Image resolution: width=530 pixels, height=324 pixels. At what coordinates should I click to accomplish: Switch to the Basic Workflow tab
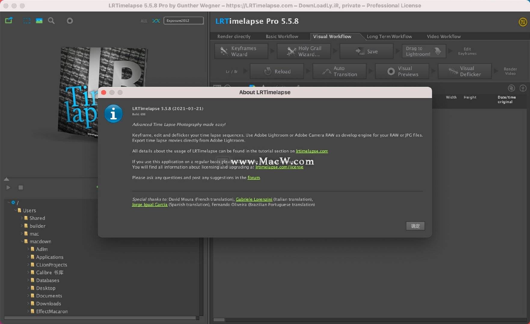tap(282, 36)
